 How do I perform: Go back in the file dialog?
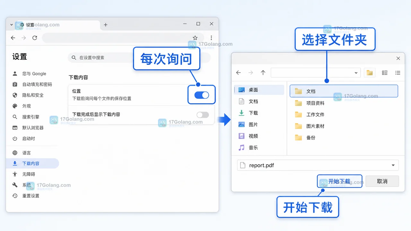click(238, 73)
